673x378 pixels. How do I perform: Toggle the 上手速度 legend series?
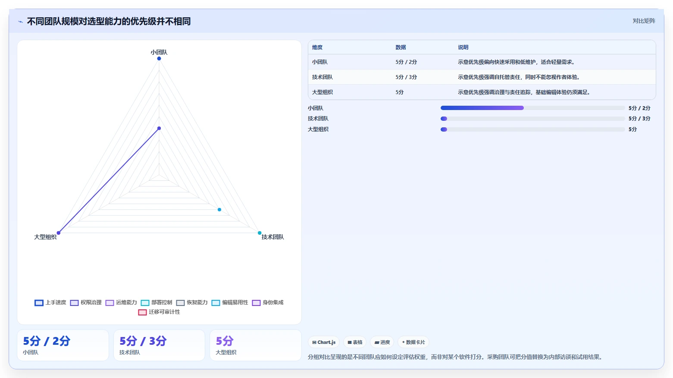50,302
